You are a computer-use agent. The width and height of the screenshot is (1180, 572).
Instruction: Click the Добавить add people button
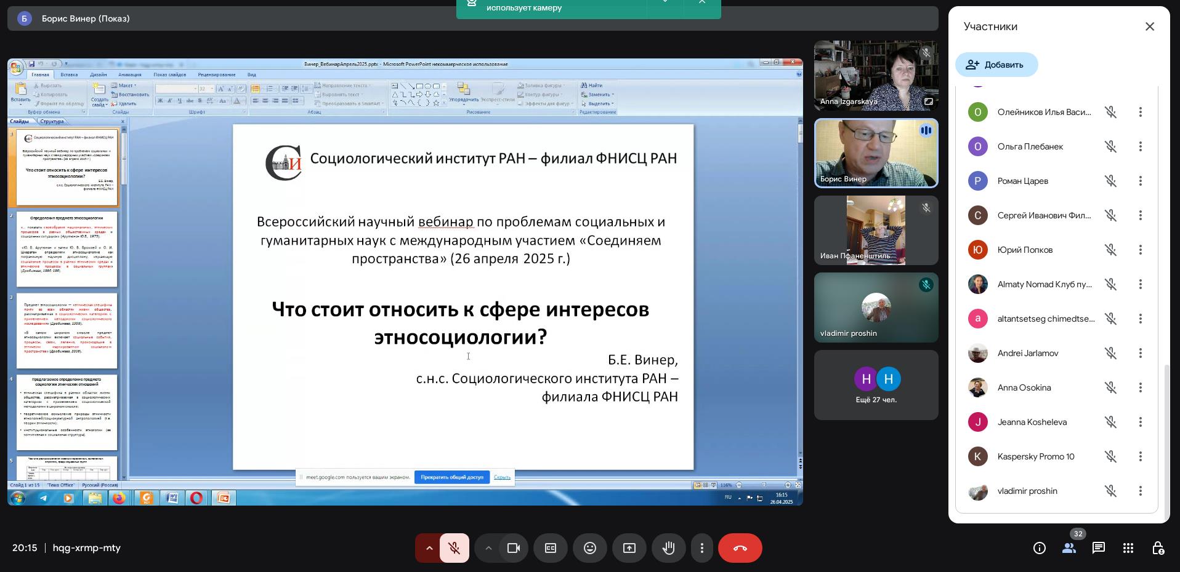996,65
